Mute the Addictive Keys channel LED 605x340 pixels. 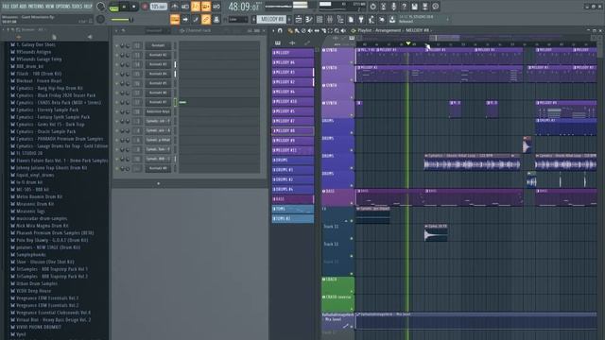[x=117, y=111]
